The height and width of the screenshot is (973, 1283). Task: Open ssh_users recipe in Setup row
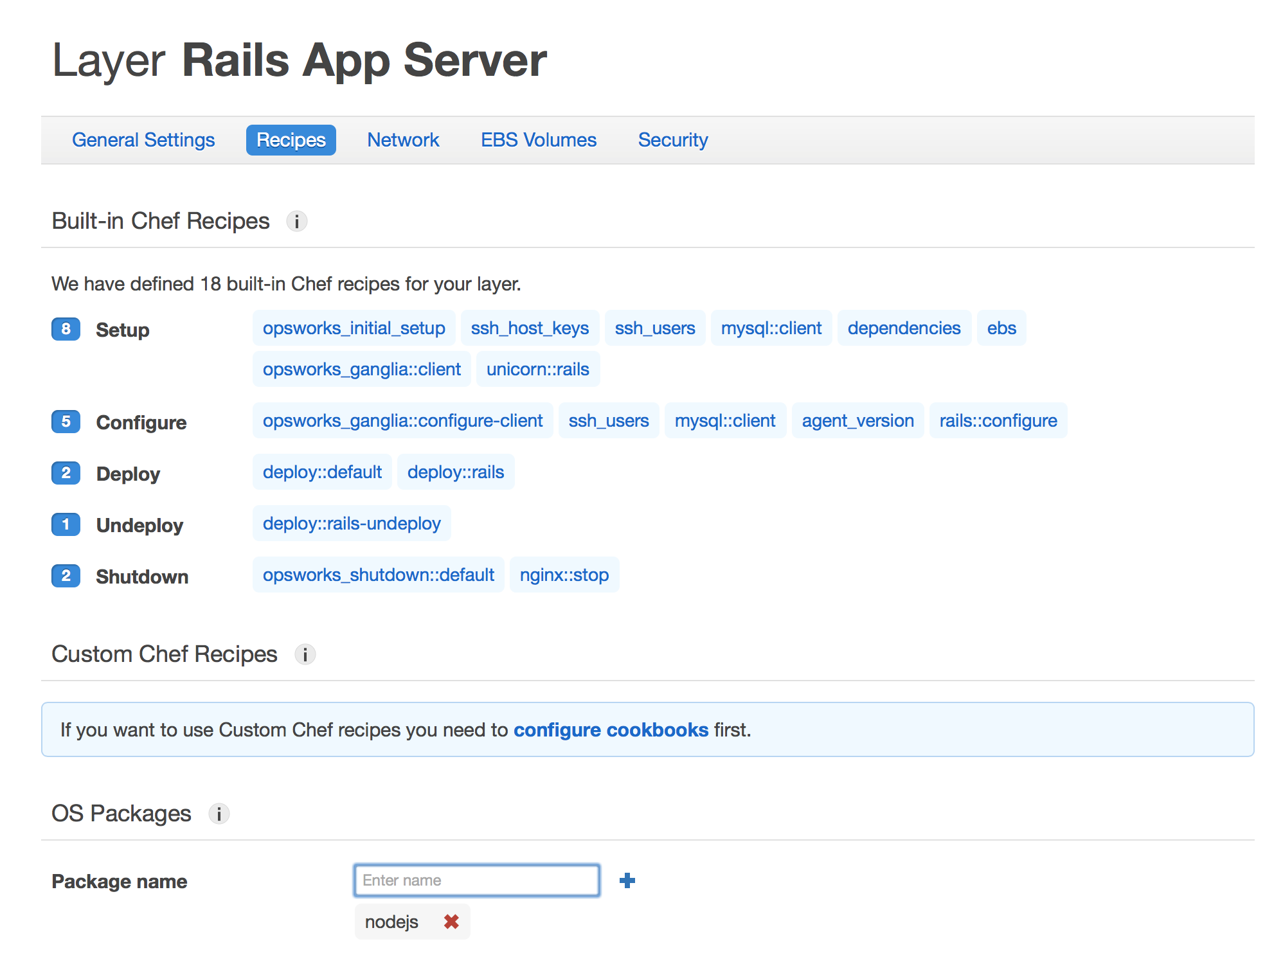point(655,328)
